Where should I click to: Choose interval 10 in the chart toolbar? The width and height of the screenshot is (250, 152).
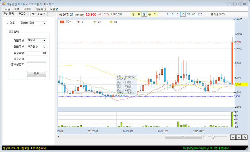(183, 14)
